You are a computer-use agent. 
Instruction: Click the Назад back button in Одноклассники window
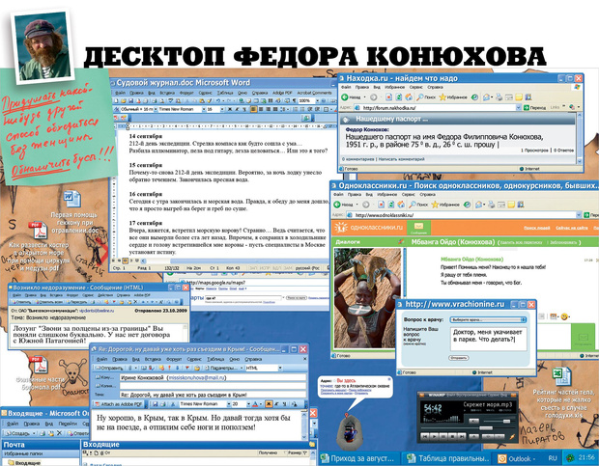point(344,205)
